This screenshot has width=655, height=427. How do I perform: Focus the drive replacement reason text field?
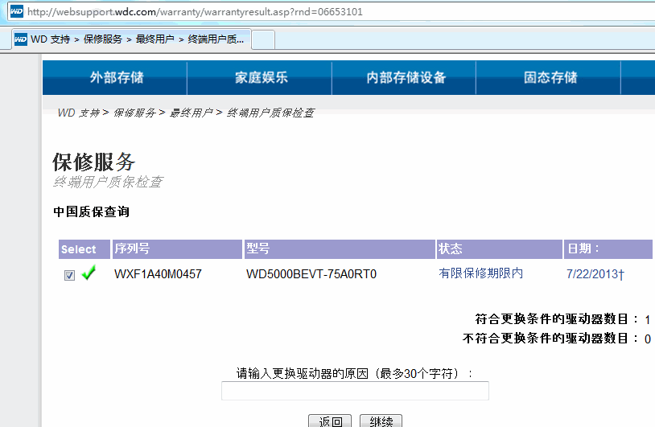coord(355,391)
